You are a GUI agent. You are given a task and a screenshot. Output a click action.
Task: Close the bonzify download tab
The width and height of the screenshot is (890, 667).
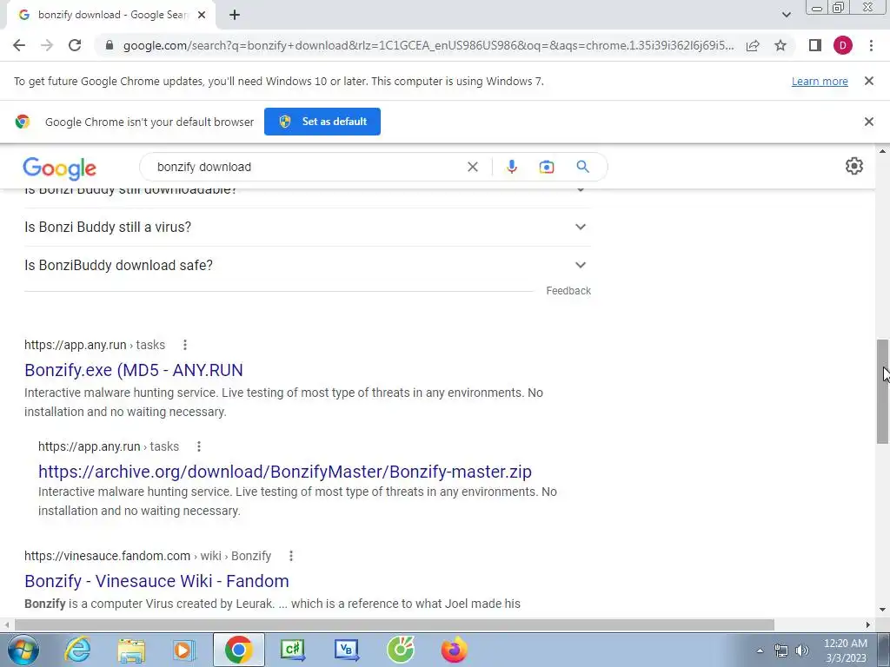click(202, 16)
